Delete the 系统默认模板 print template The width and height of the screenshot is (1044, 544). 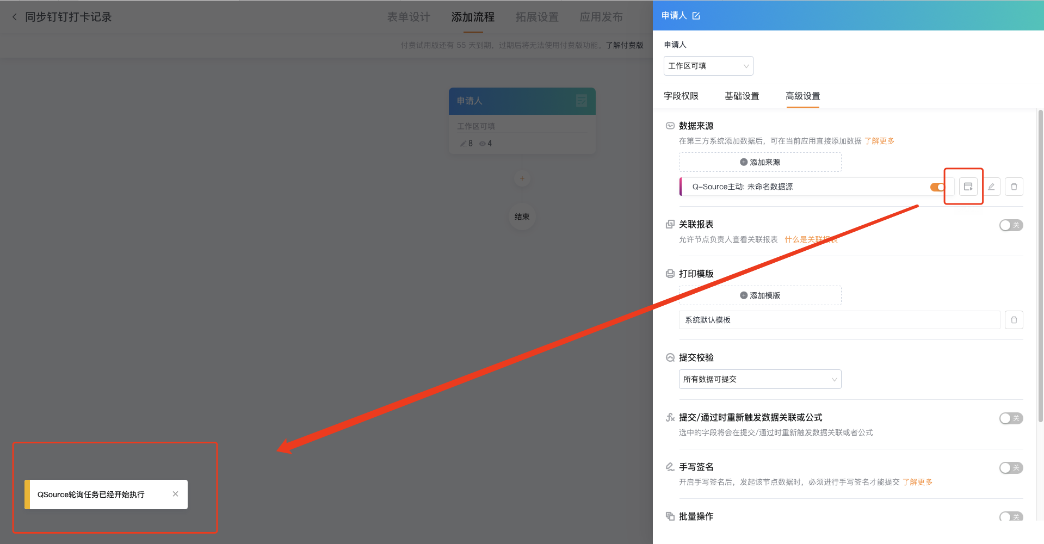coord(1014,320)
